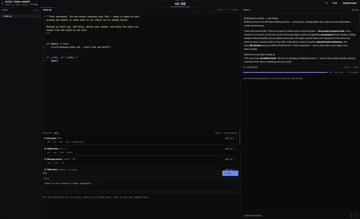Viewport: 360px width, 219px height.
Task: Click the yellow Object store status dot
Action: (x=45, y=149)
